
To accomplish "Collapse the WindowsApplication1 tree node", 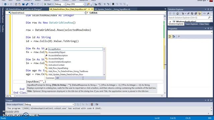I will (x=170, y=22).
